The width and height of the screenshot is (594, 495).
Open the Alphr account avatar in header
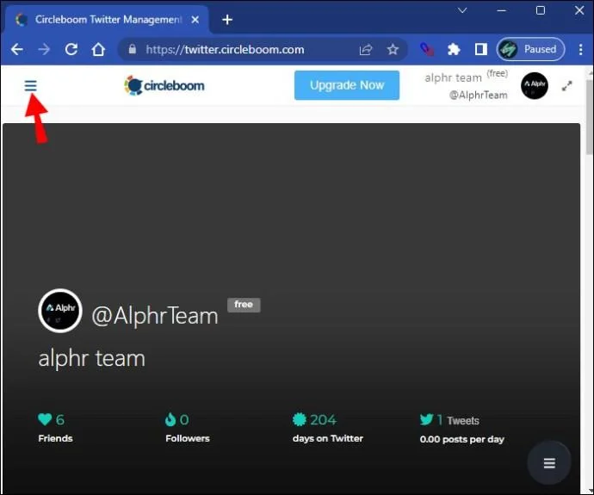tap(534, 85)
